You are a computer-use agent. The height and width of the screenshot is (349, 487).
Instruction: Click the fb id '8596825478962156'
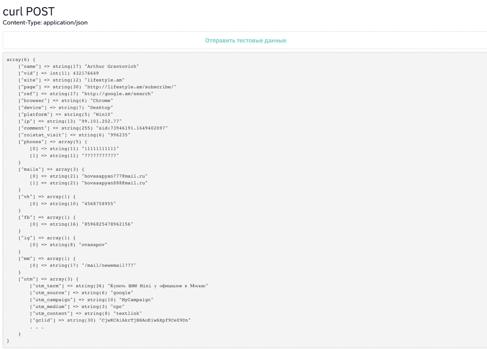pyautogui.click(x=107, y=224)
